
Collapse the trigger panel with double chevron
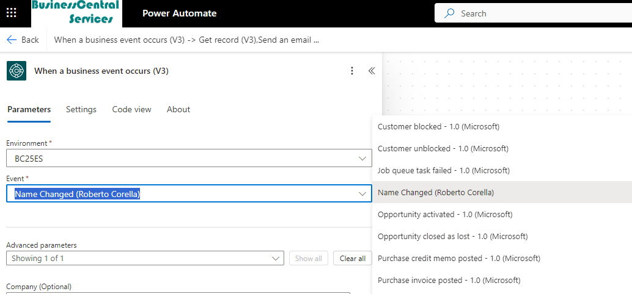(372, 71)
